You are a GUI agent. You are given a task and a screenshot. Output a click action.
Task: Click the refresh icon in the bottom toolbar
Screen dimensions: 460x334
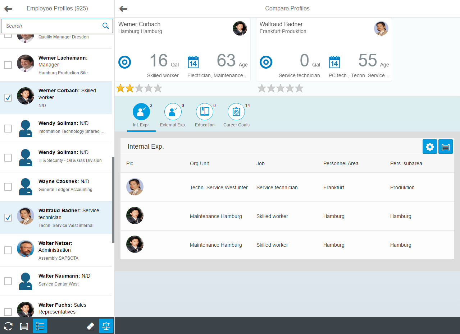coord(8,326)
